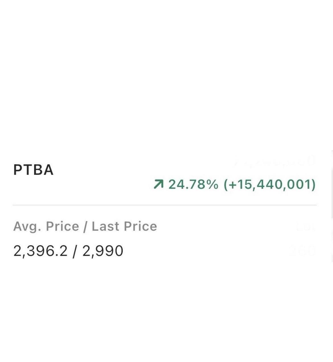Click the lower scrollbar segment on right edge
This screenshot has width=333, height=362.
tap(332, 240)
